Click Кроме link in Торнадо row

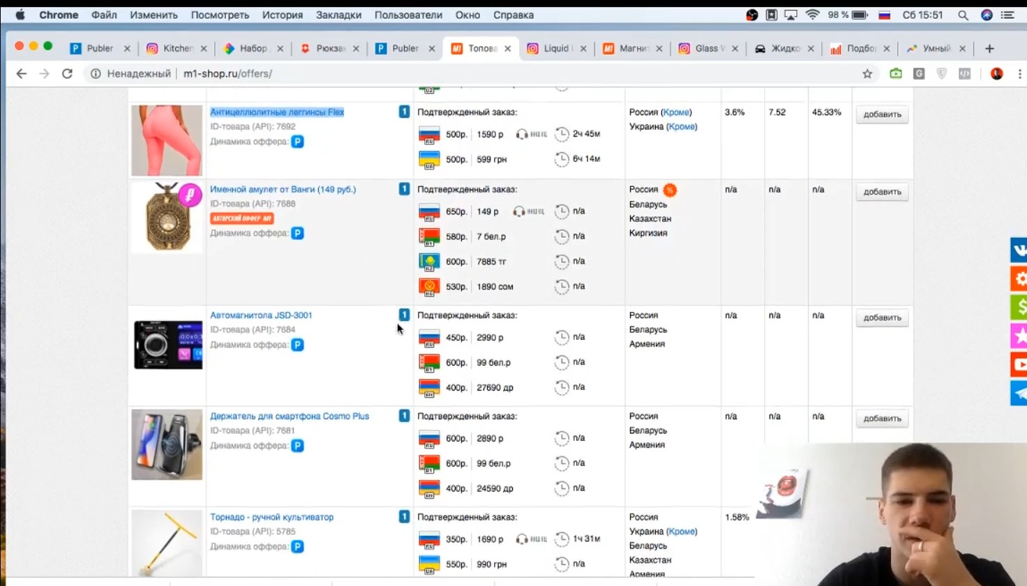point(682,532)
